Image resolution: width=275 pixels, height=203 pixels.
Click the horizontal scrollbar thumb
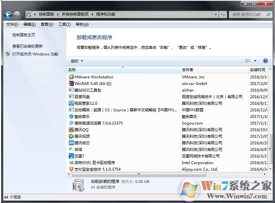(x=139, y=174)
